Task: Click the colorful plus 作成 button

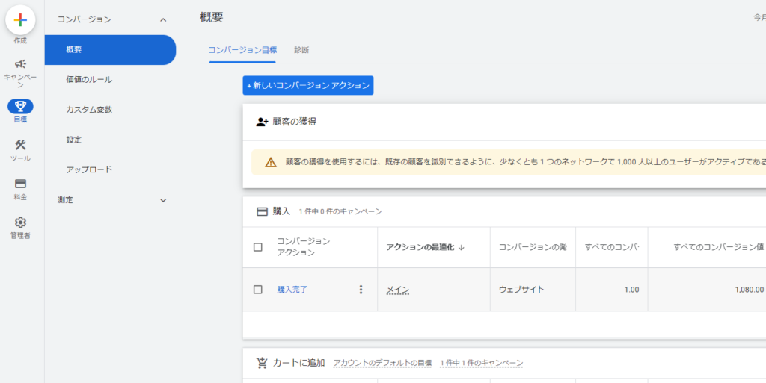Action: [21, 20]
